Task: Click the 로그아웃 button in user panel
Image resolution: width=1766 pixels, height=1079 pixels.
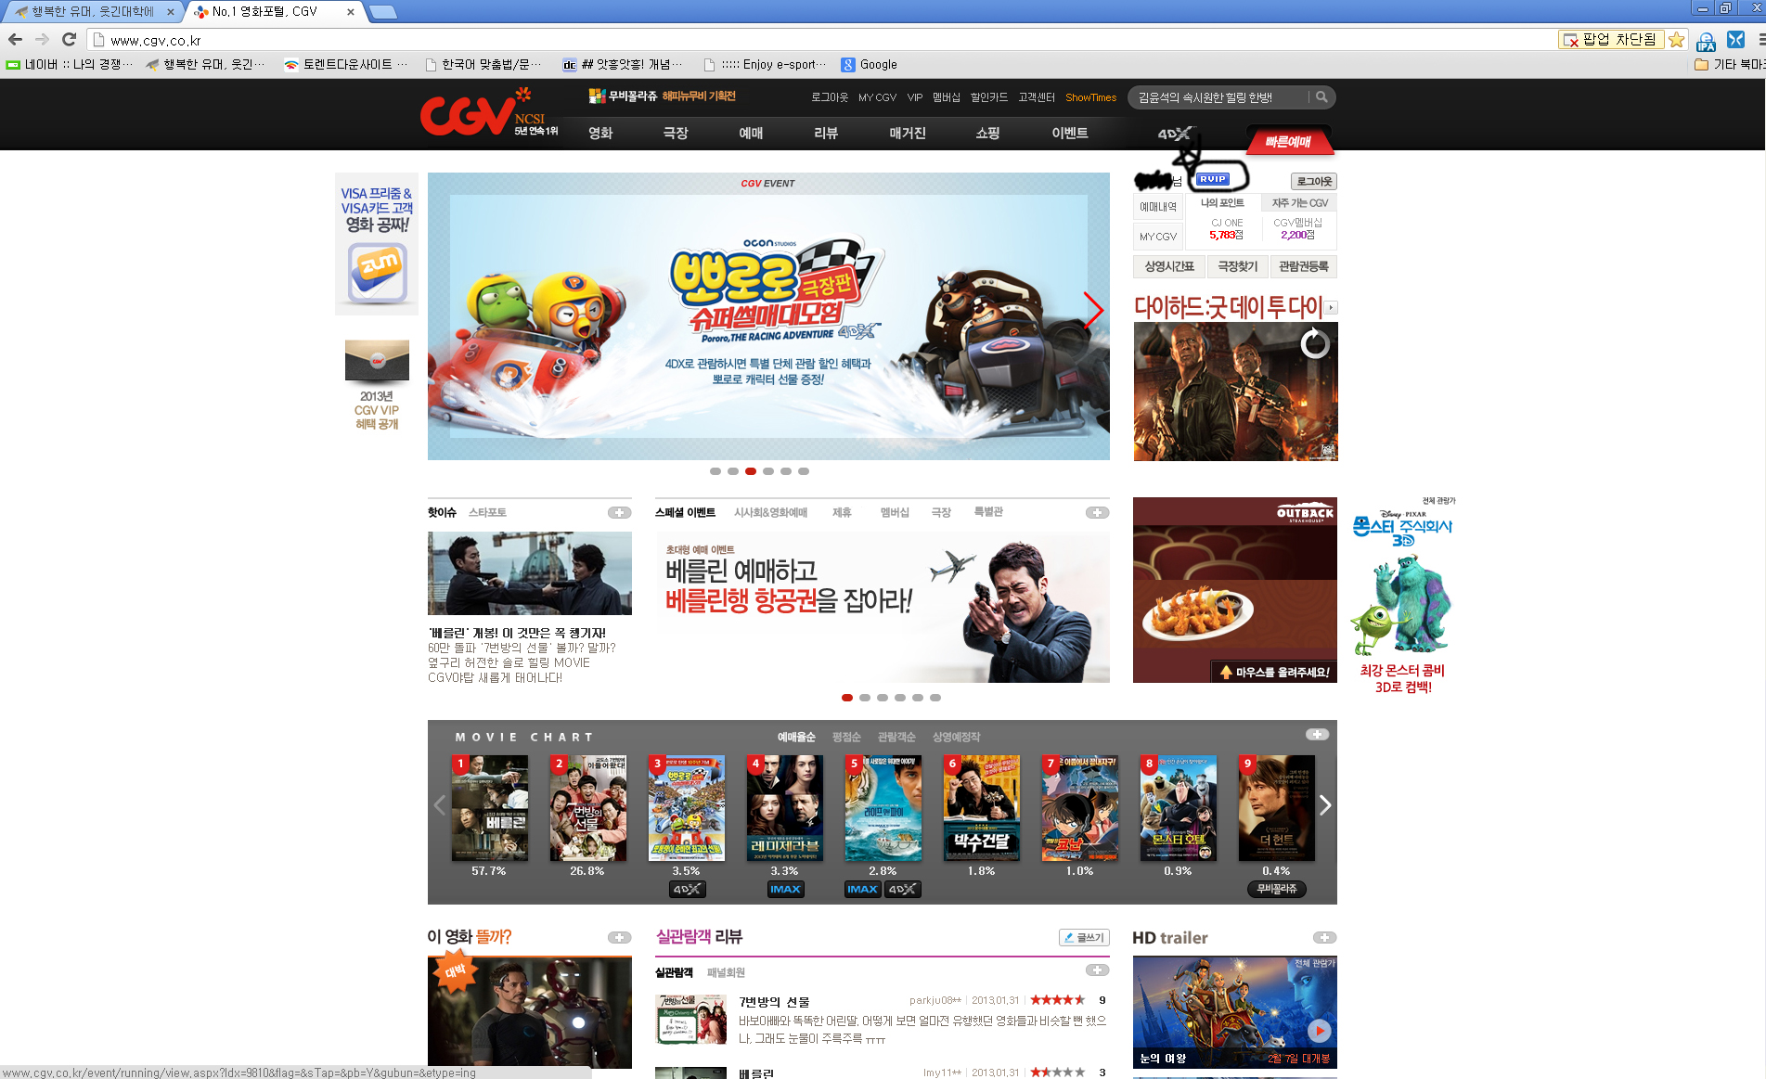Action: (x=1314, y=181)
